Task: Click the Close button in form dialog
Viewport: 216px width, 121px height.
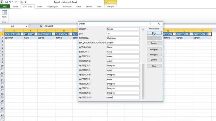Action: point(154,66)
